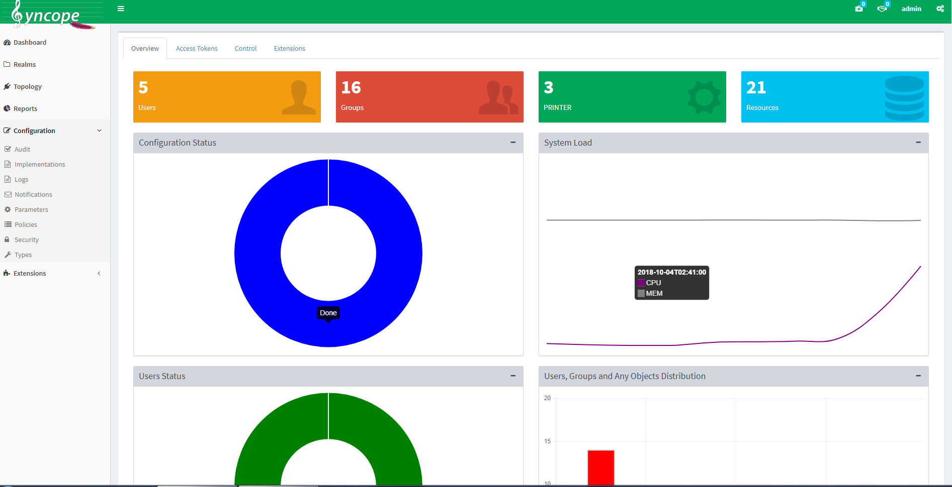Toggle the hamburger sidebar menu
952x487 pixels.
click(x=121, y=9)
